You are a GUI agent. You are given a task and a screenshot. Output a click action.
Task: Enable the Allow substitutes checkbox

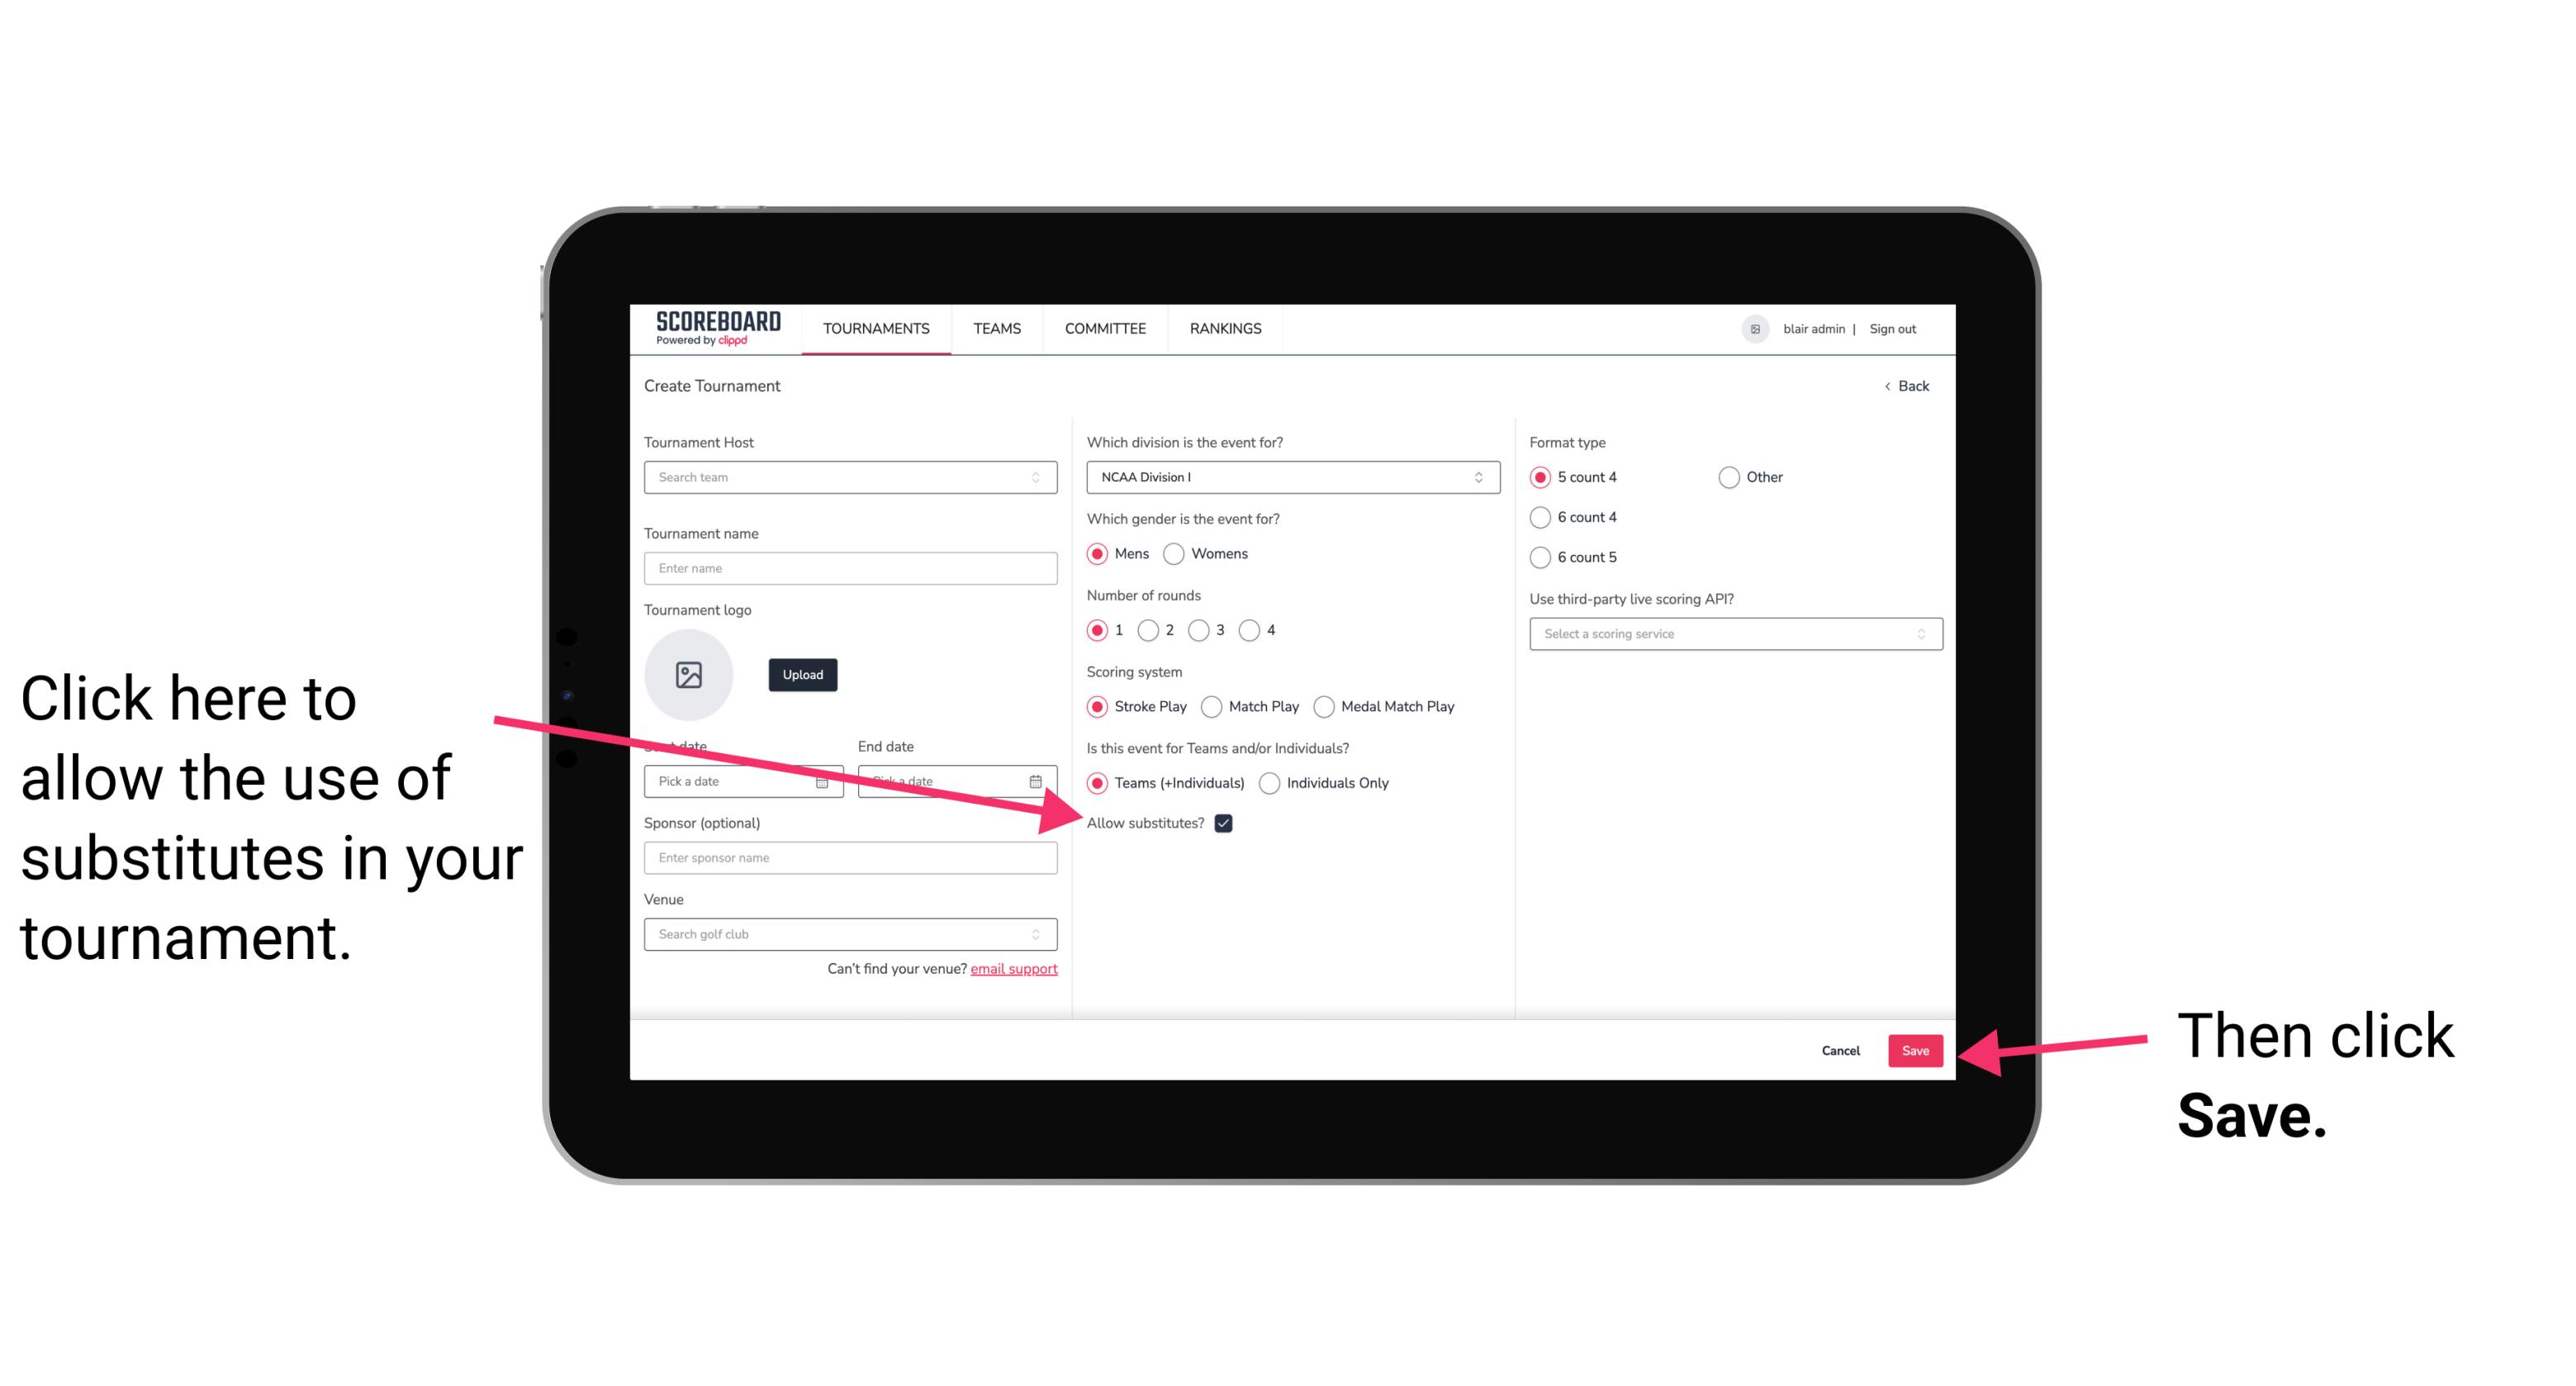point(1228,824)
